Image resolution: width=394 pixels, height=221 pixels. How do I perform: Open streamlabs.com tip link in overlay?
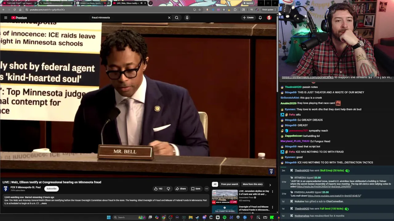pyautogui.click(x=308, y=77)
